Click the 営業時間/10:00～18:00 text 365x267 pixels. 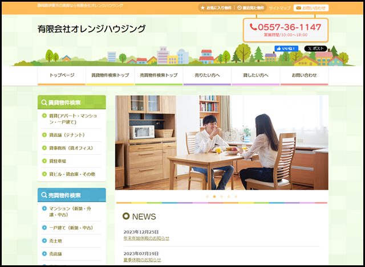[x=285, y=35]
